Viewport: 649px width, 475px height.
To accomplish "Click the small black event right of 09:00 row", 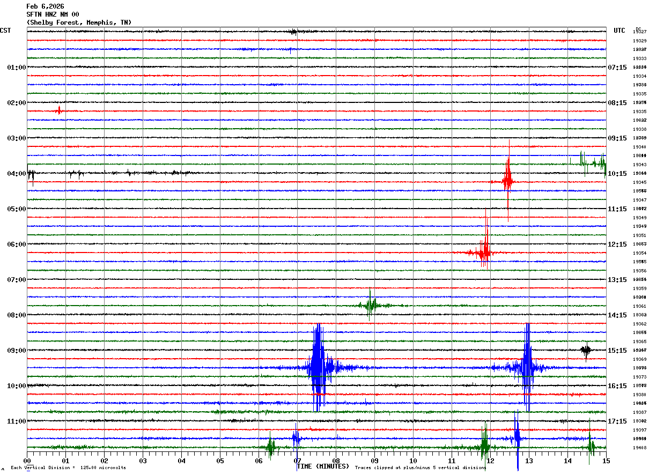I will (586, 350).
